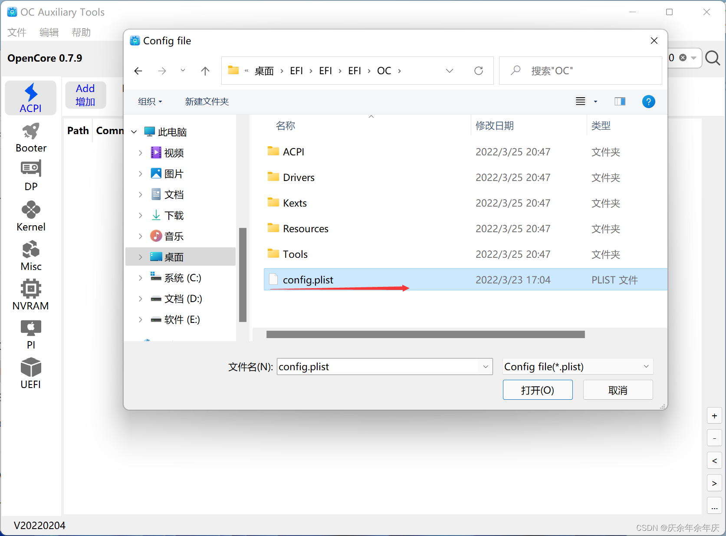The height and width of the screenshot is (536, 726).
Task: Click the magnifier search icon in main window
Action: point(713,58)
